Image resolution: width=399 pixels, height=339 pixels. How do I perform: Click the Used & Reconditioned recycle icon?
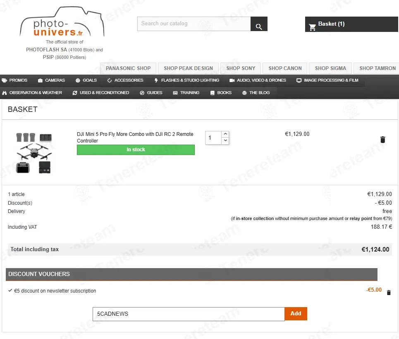point(75,93)
